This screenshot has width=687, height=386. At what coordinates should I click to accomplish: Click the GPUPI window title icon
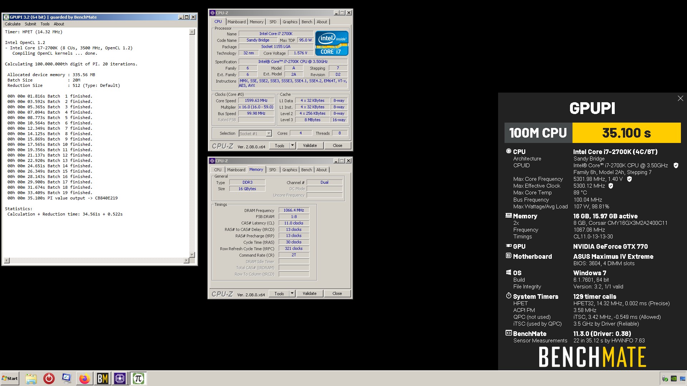[6, 17]
